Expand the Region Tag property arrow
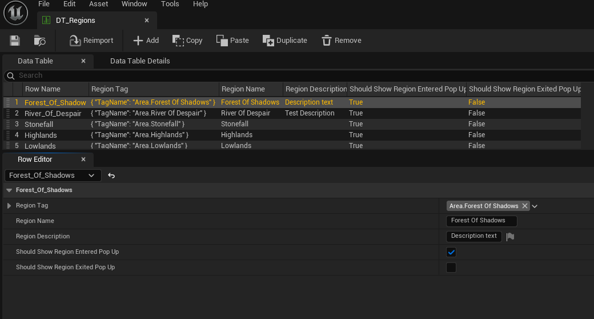 click(x=9, y=206)
